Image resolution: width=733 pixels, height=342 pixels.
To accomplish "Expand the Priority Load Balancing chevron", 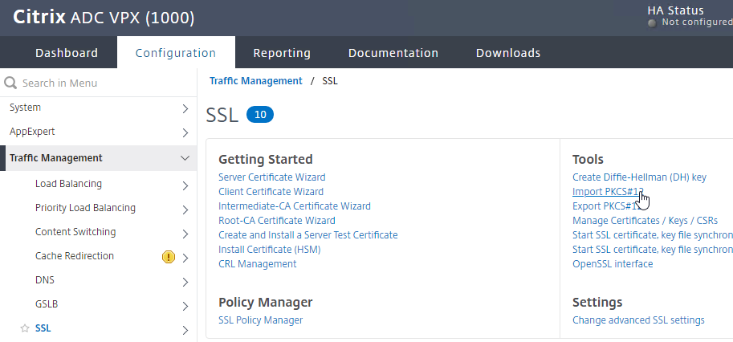I will tap(185, 210).
